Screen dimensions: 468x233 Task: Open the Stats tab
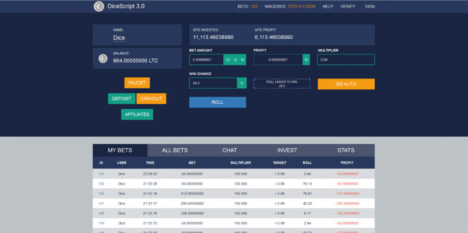point(346,150)
